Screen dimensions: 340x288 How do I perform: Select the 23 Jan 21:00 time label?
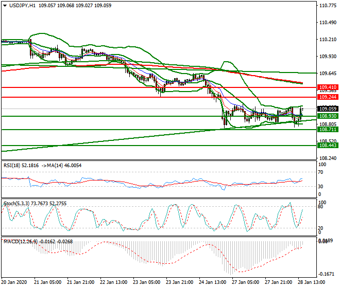(x=180, y=282)
